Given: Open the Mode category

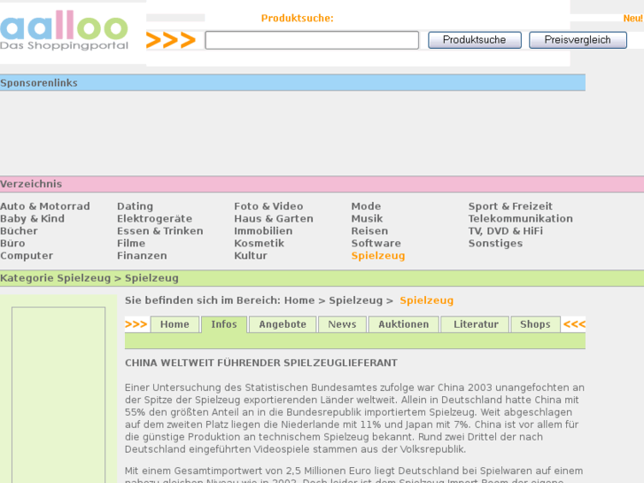Looking at the screenshot, I should coord(366,206).
